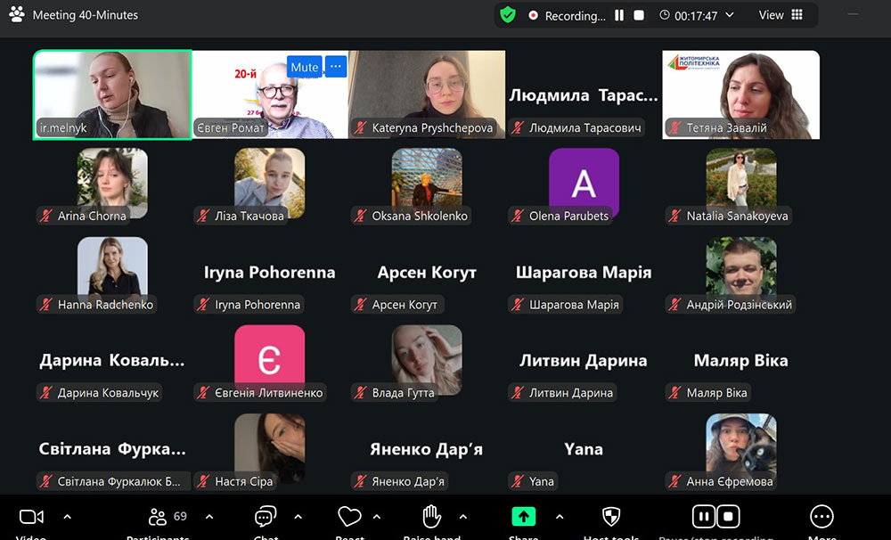Stop recording in the top bar
Viewport: 891px width, 540px height.
[x=639, y=15]
